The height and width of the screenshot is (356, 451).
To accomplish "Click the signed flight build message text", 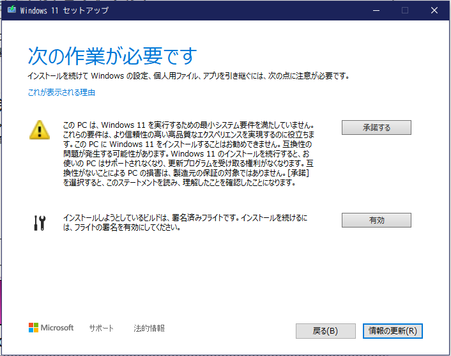I will (x=185, y=222).
